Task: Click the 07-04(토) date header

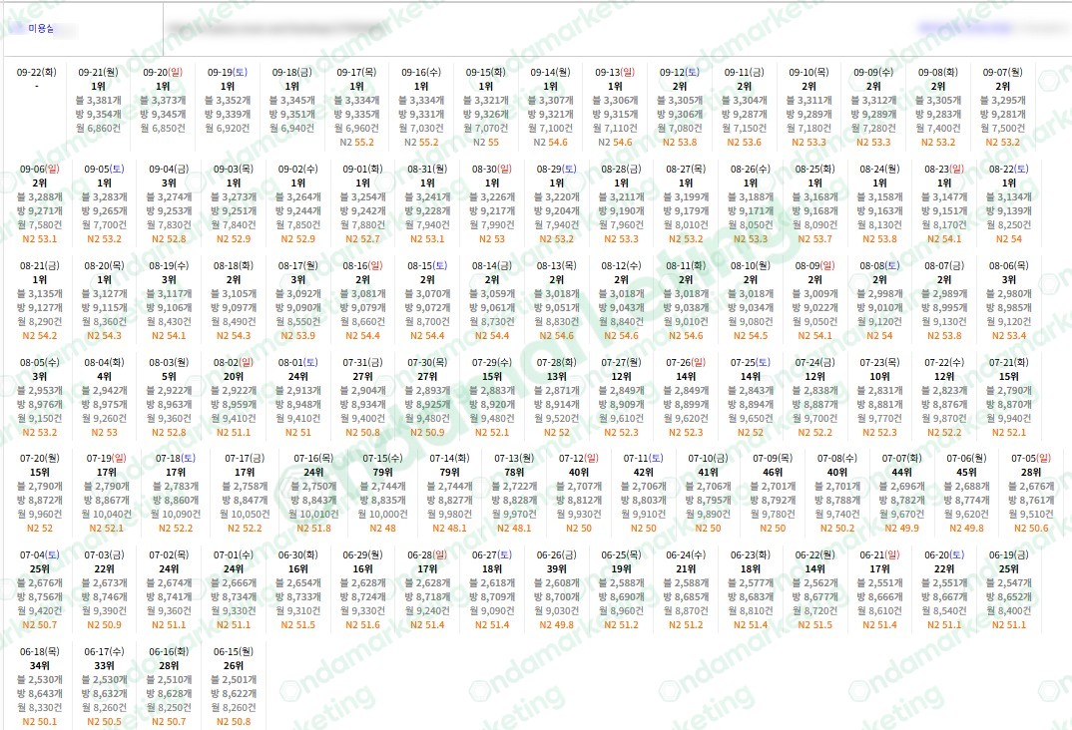Action: click(x=40, y=555)
